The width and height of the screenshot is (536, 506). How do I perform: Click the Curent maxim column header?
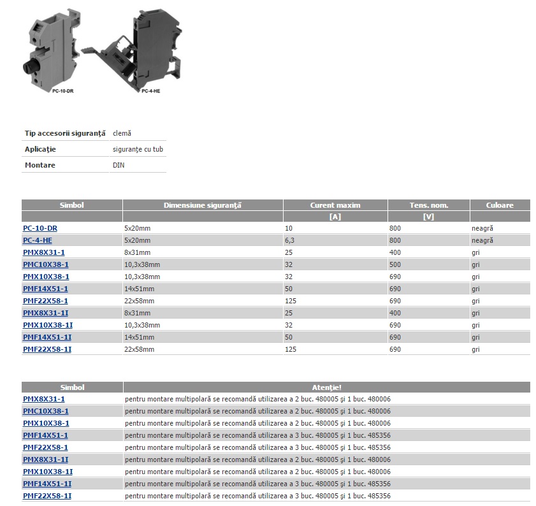[335, 205]
